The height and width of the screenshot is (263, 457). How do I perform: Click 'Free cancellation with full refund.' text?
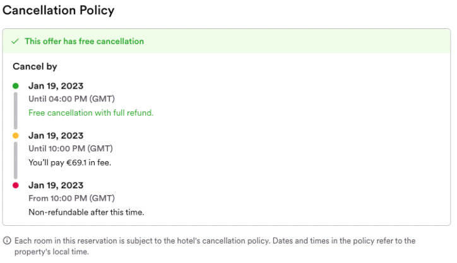91,113
